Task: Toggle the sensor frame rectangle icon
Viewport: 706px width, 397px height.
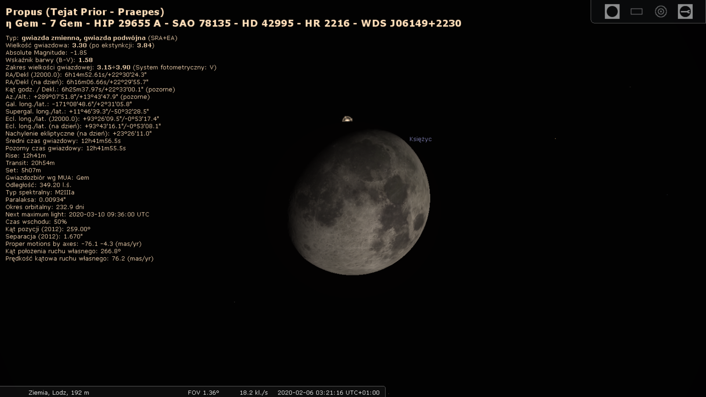Action: point(636,12)
